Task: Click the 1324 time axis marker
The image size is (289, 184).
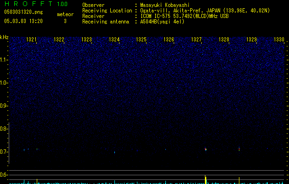Action: [114, 40]
